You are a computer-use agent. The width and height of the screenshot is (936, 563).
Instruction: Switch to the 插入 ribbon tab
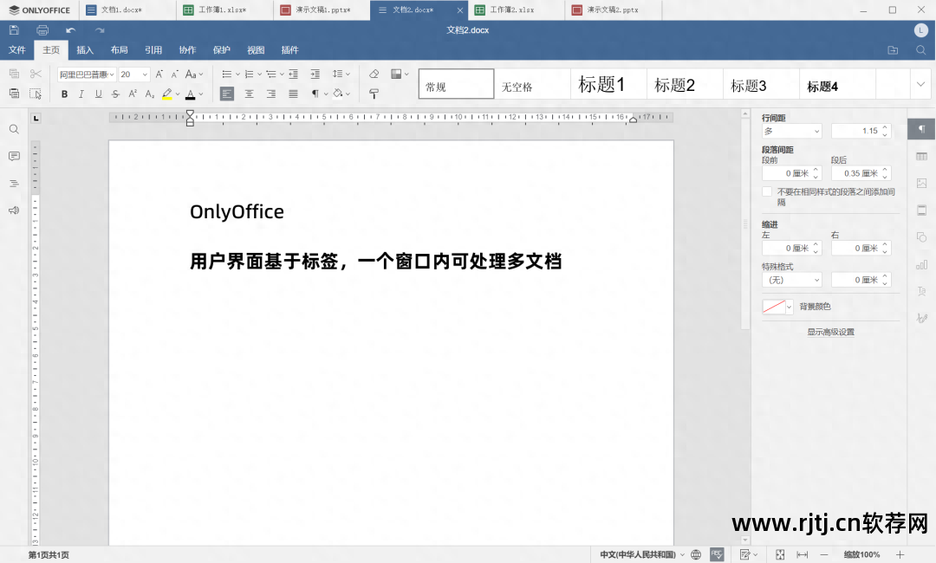pyautogui.click(x=84, y=49)
